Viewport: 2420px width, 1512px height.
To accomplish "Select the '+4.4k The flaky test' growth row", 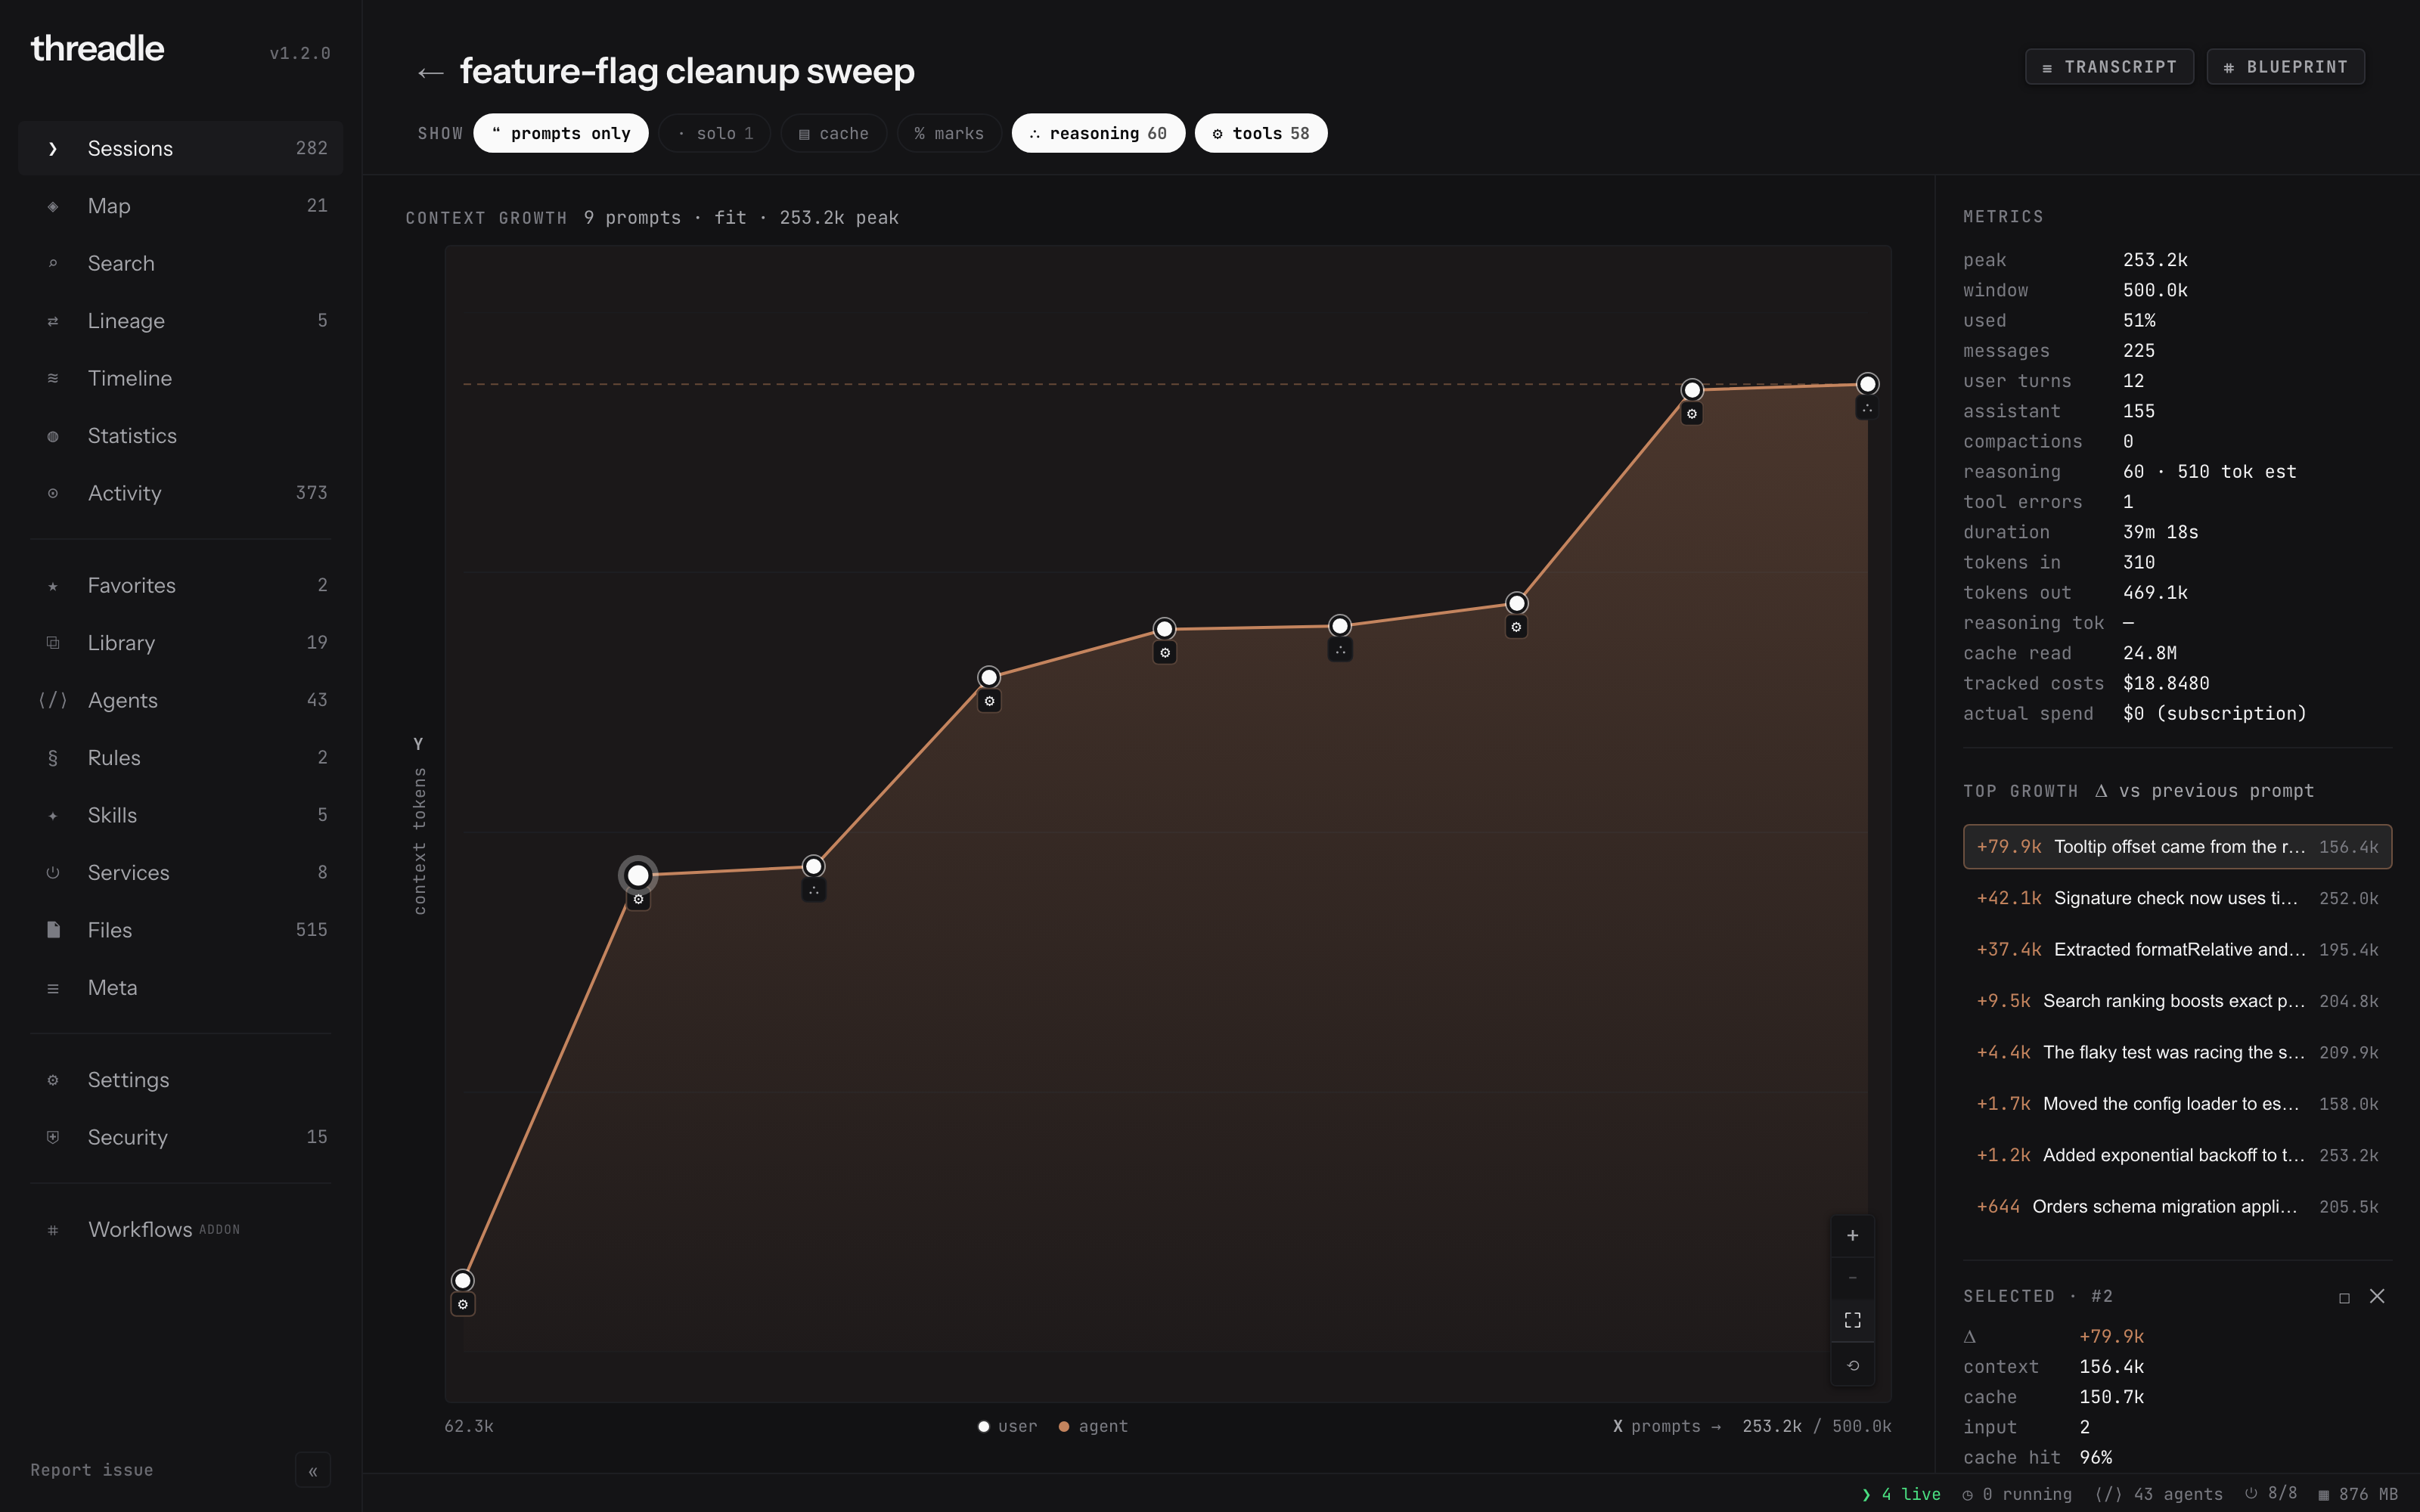I will coord(2177,1053).
